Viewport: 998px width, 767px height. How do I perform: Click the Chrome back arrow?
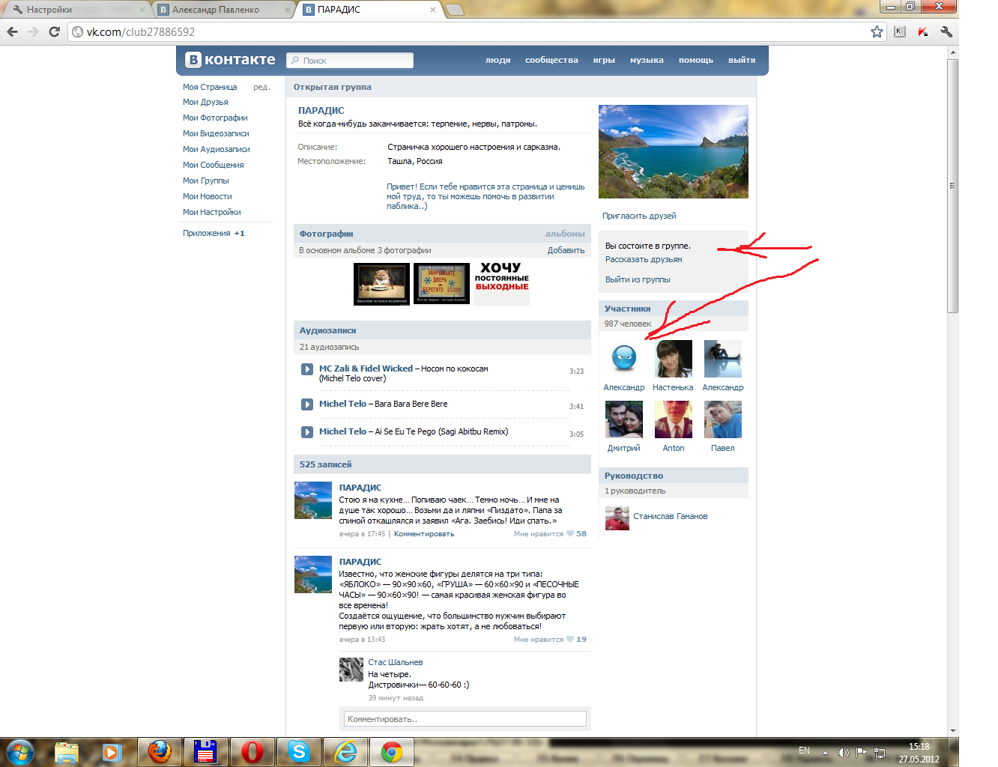coord(12,31)
